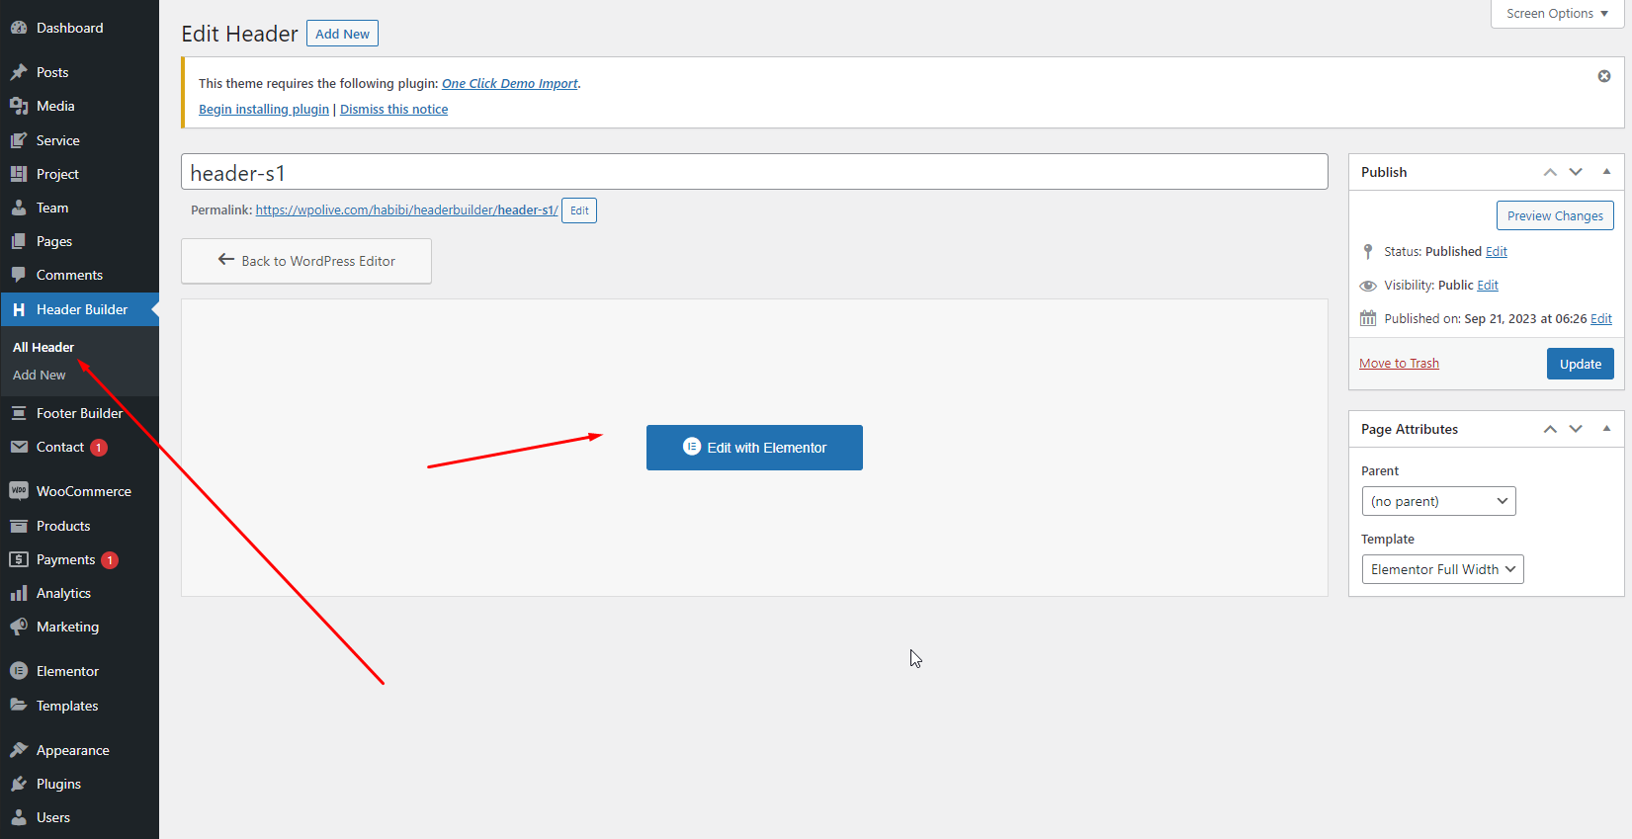Toggle the Page Attributes panel triangle
This screenshot has width=1632, height=839.
point(1606,429)
